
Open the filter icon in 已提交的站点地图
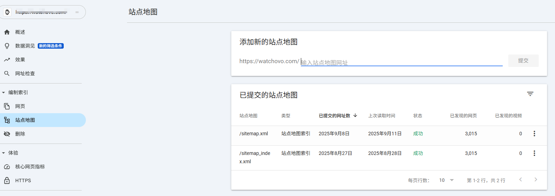click(x=530, y=94)
